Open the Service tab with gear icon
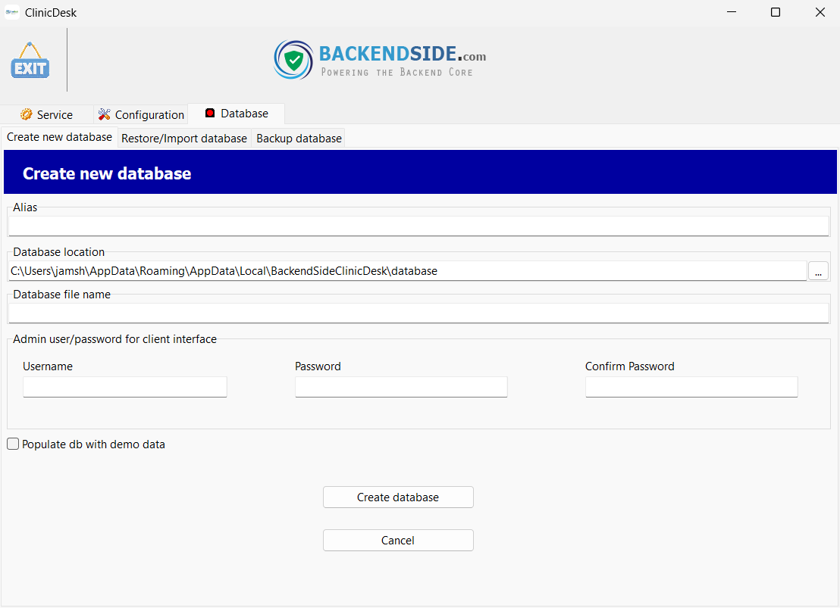Viewport: 840px width, 608px height. click(x=46, y=114)
